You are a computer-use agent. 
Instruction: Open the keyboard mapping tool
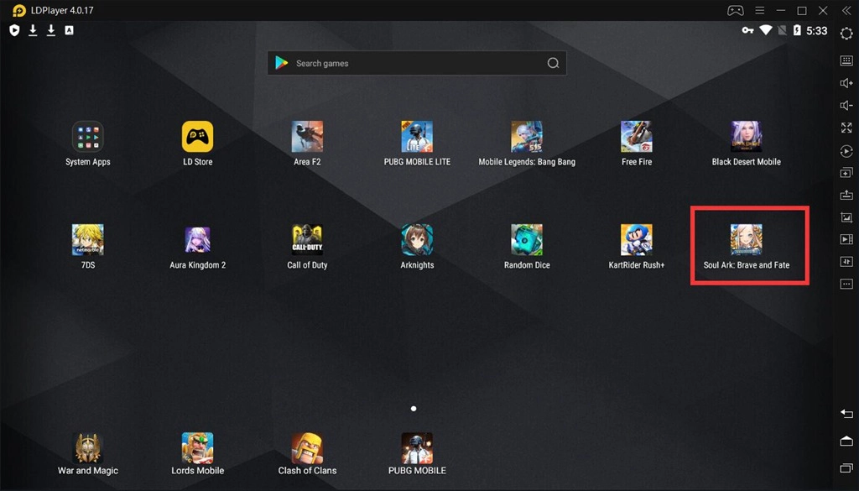point(846,61)
